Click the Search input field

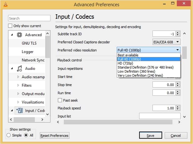click(29, 18)
